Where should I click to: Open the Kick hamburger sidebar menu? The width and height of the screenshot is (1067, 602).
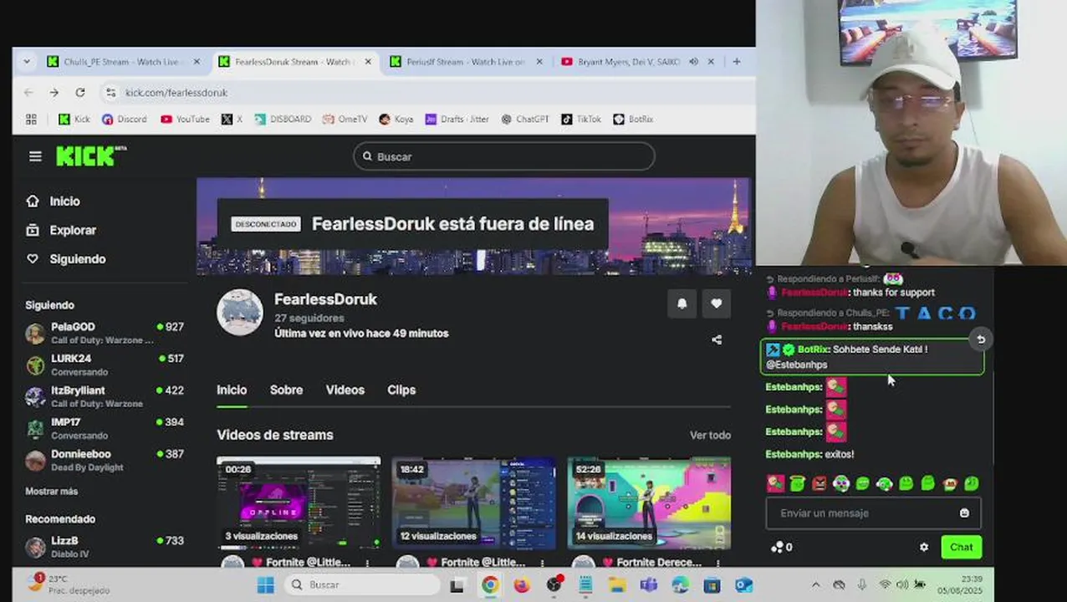click(x=35, y=156)
